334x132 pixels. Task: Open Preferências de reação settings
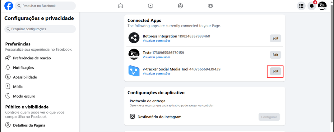pos(32,58)
